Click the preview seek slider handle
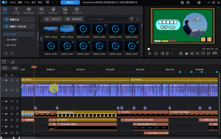The width and height of the screenshot is (221, 139). (149, 49)
